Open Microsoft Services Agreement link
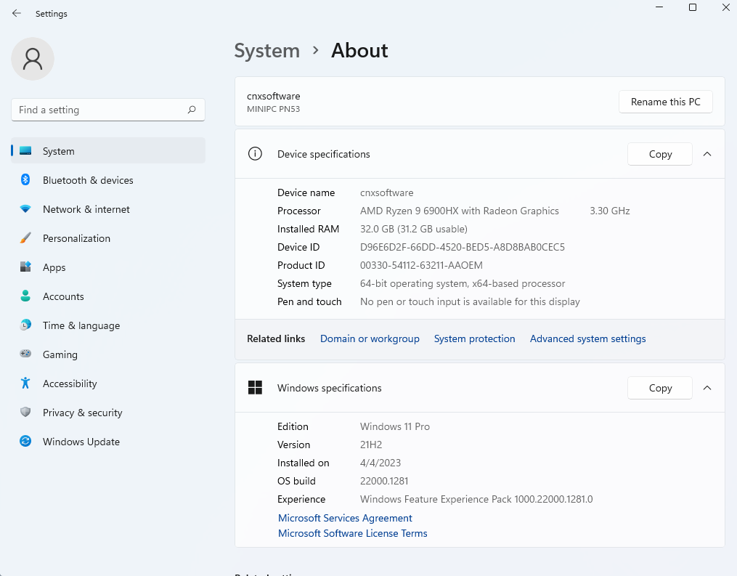Image resolution: width=737 pixels, height=576 pixels. click(345, 518)
